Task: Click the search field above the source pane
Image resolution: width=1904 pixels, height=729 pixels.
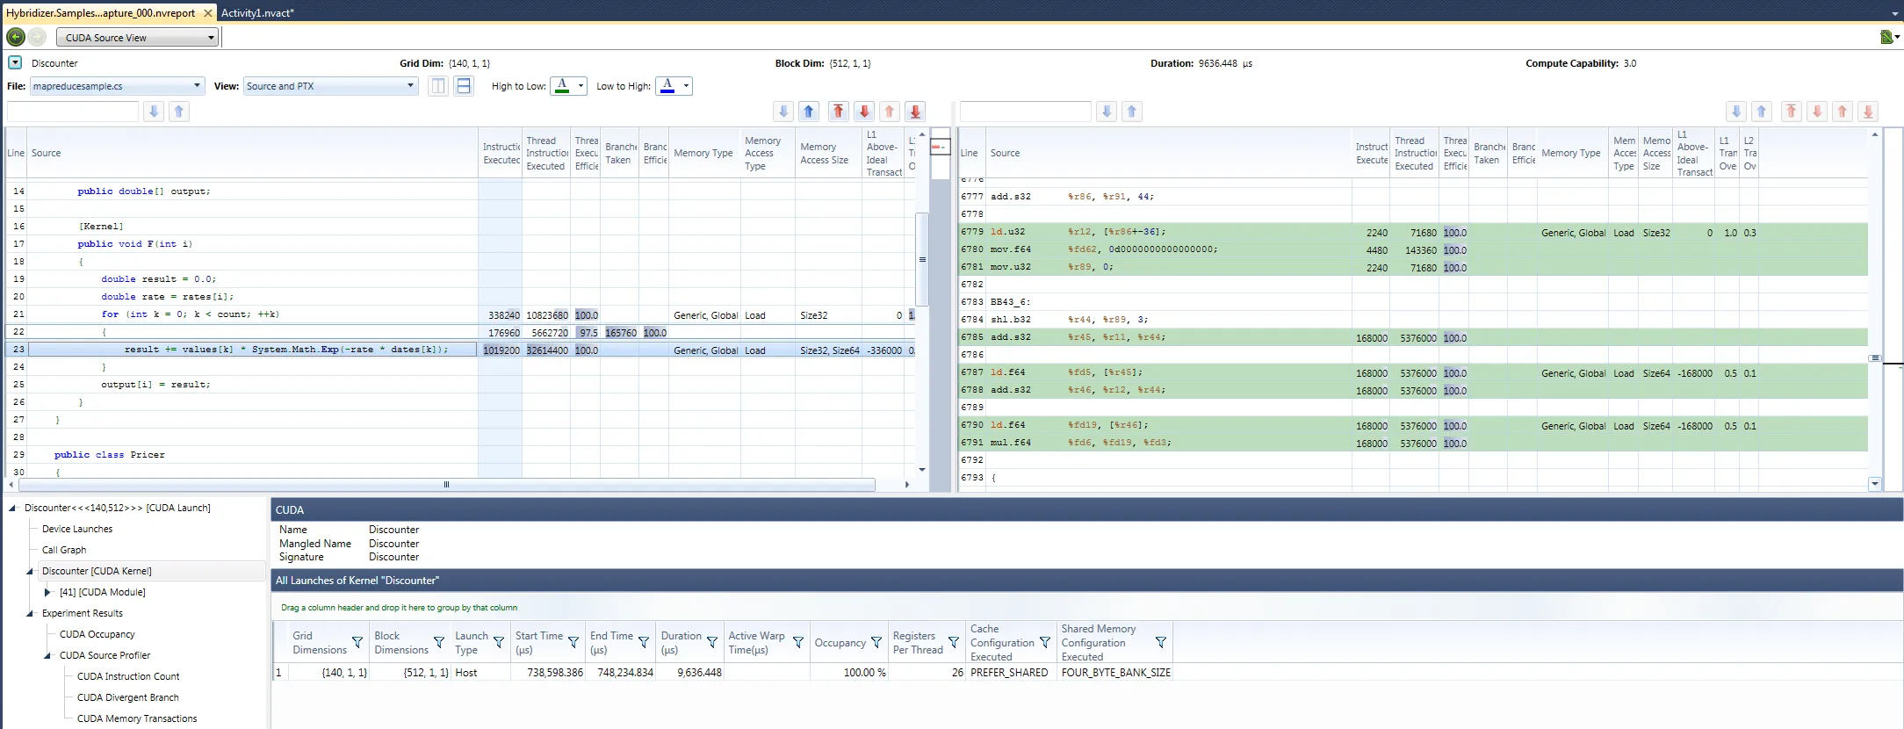Action: [x=73, y=112]
